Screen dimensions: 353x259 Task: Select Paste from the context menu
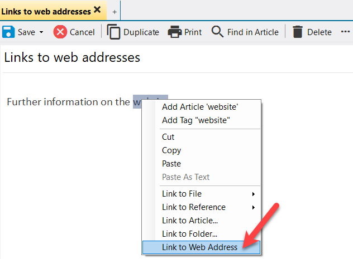[x=171, y=164]
